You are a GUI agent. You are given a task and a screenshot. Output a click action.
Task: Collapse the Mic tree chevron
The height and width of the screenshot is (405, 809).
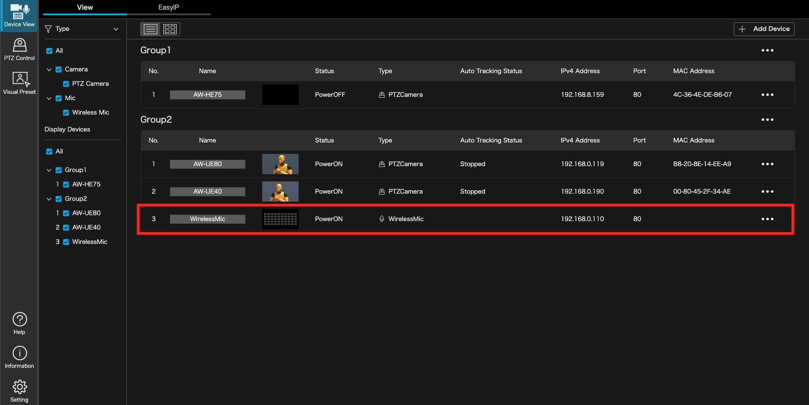tap(49, 98)
